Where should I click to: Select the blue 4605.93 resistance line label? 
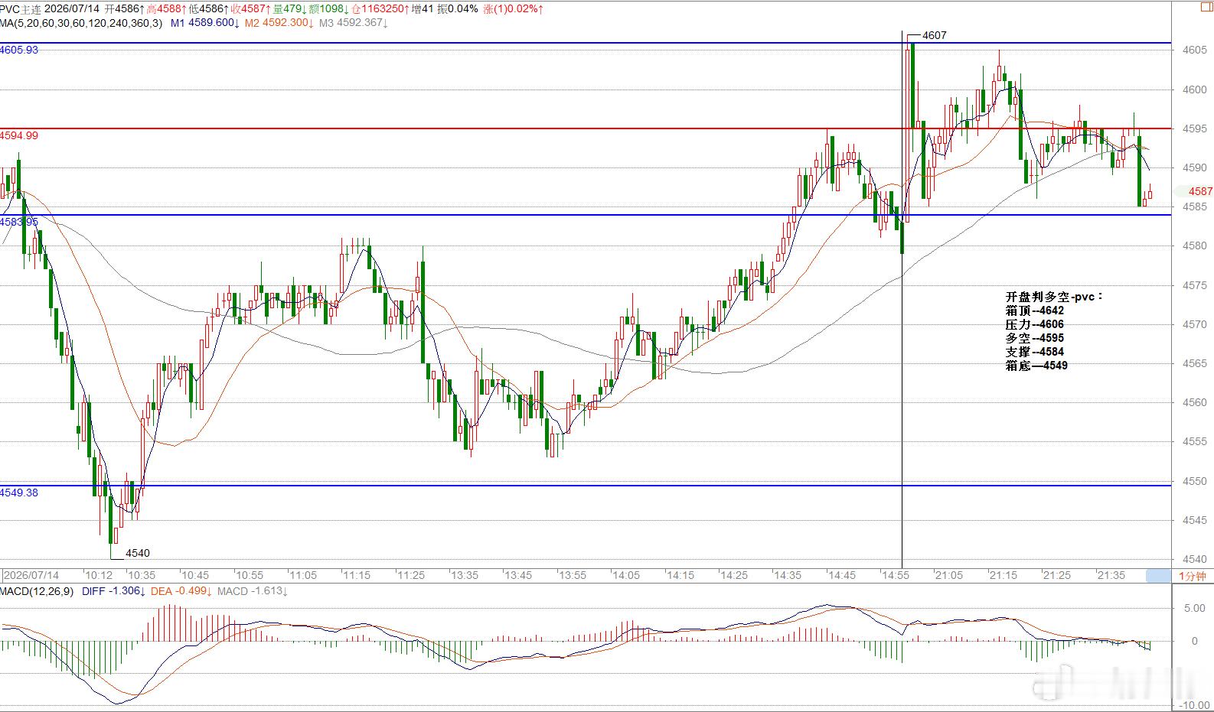(x=19, y=50)
